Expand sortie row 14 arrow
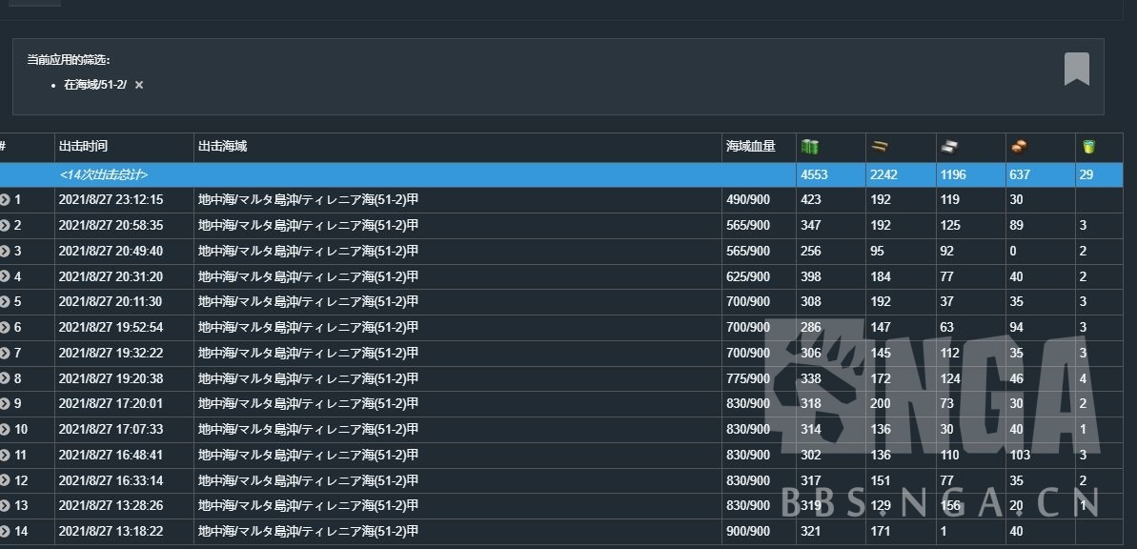 tap(5, 532)
